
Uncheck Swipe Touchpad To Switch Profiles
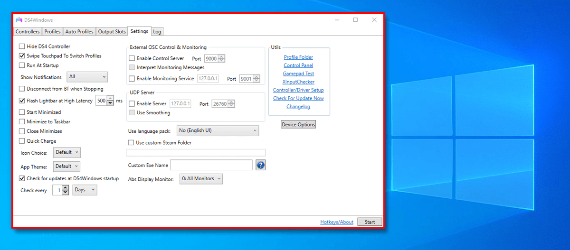point(22,56)
